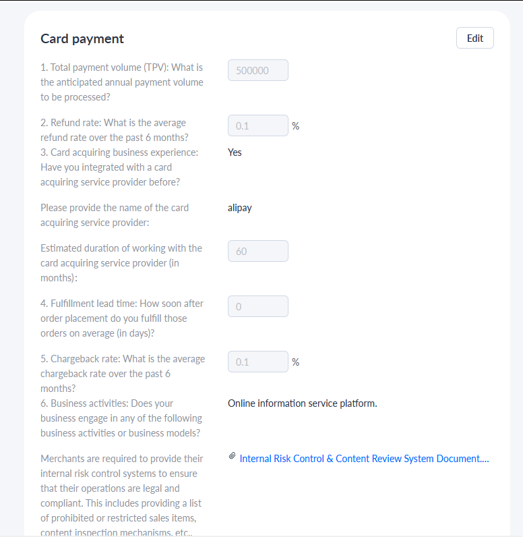Click the Card acquiring business experience question
Viewport: 523px width, 537px height.
pyautogui.click(x=119, y=167)
